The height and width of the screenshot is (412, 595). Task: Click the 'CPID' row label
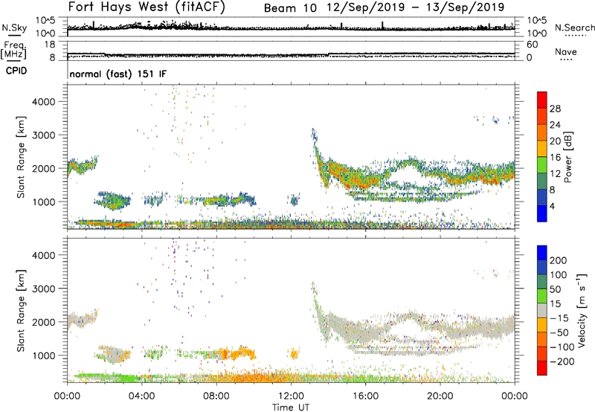pos(16,71)
